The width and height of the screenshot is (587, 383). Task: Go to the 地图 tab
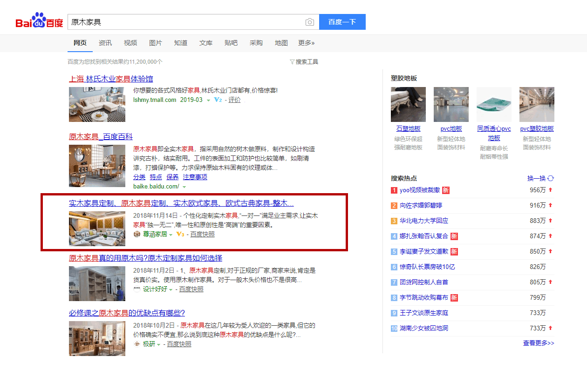pos(281,43)
